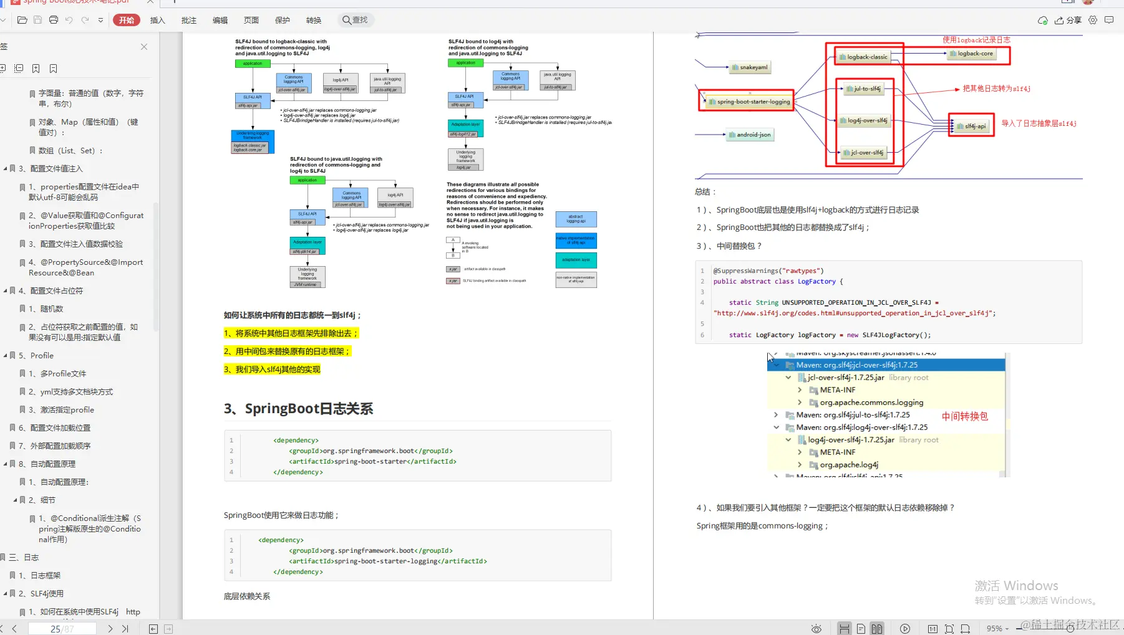This screenshot has width=1124, height=635.
Task: Open bookmark '对象、Map（属性和值）'
Action: coord(89,127)
